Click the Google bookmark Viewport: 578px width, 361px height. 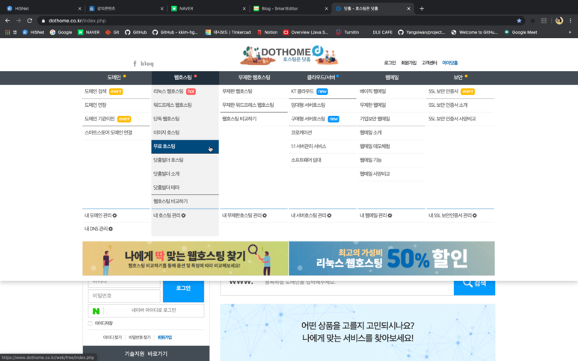point(61,32)
